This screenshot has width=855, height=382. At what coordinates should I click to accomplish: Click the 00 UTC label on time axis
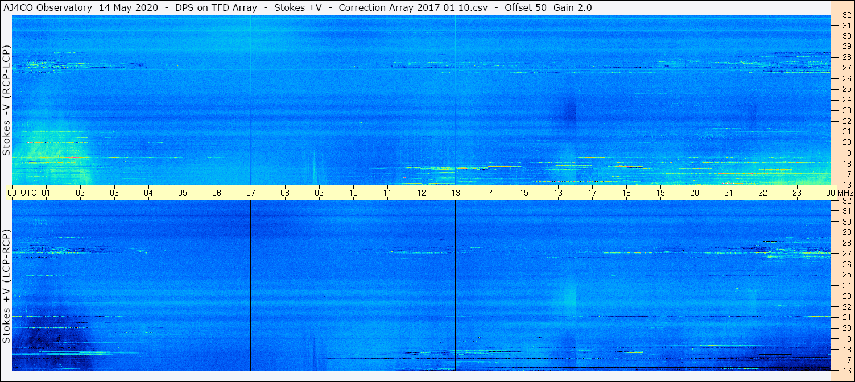(x=22, y=193)
